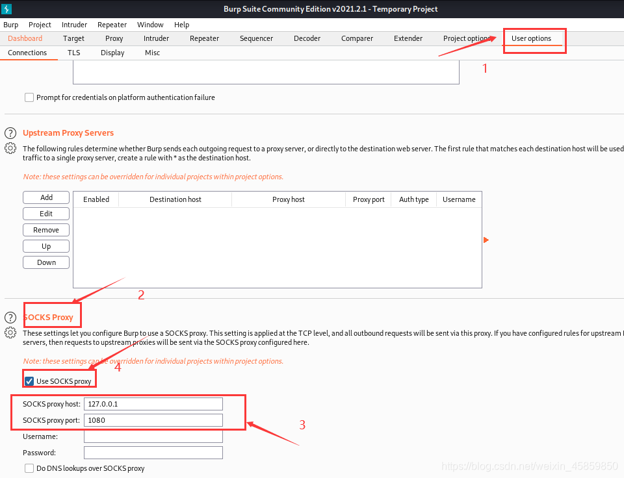624x478 pixels.
Task: Switch to the Decoder tab
Action: coord(307,38)
